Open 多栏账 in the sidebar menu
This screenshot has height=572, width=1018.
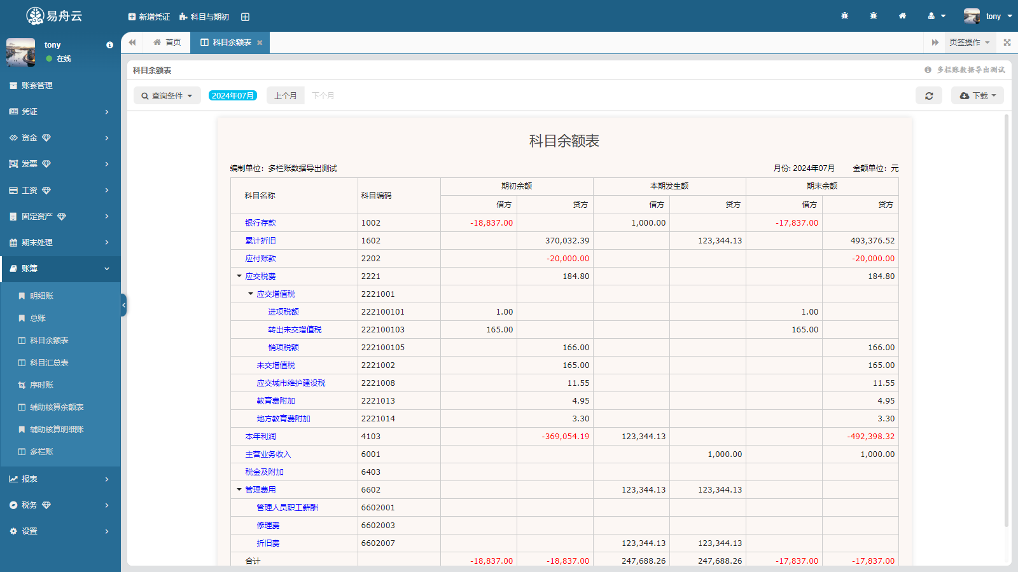click(x=41, y=452)
